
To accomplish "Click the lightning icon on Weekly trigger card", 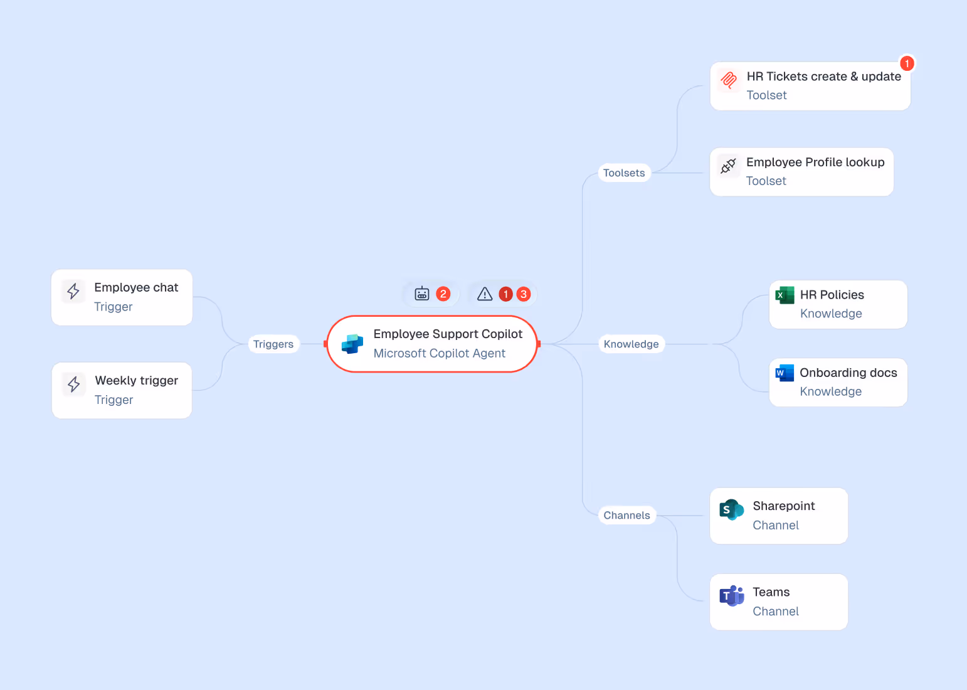I will [x=74, y=384].
